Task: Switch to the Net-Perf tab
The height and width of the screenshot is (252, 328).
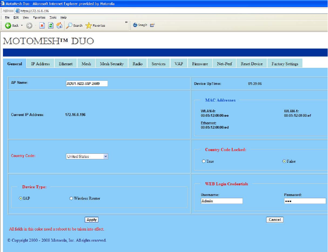Action: (225, 64)
